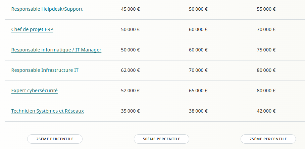Click the Expert cybersécurité link
This screenshot has height=149, width=305.
pos(34,91)
